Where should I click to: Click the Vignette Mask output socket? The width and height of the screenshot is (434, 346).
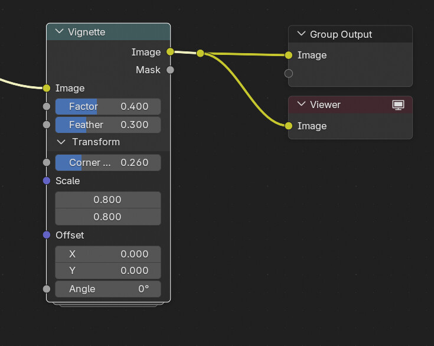pyautogui.click(x=170, y=70)
